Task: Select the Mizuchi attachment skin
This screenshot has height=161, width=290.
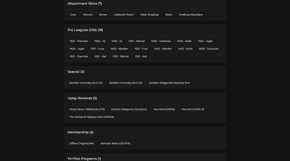Action: [x=88, y=15]
